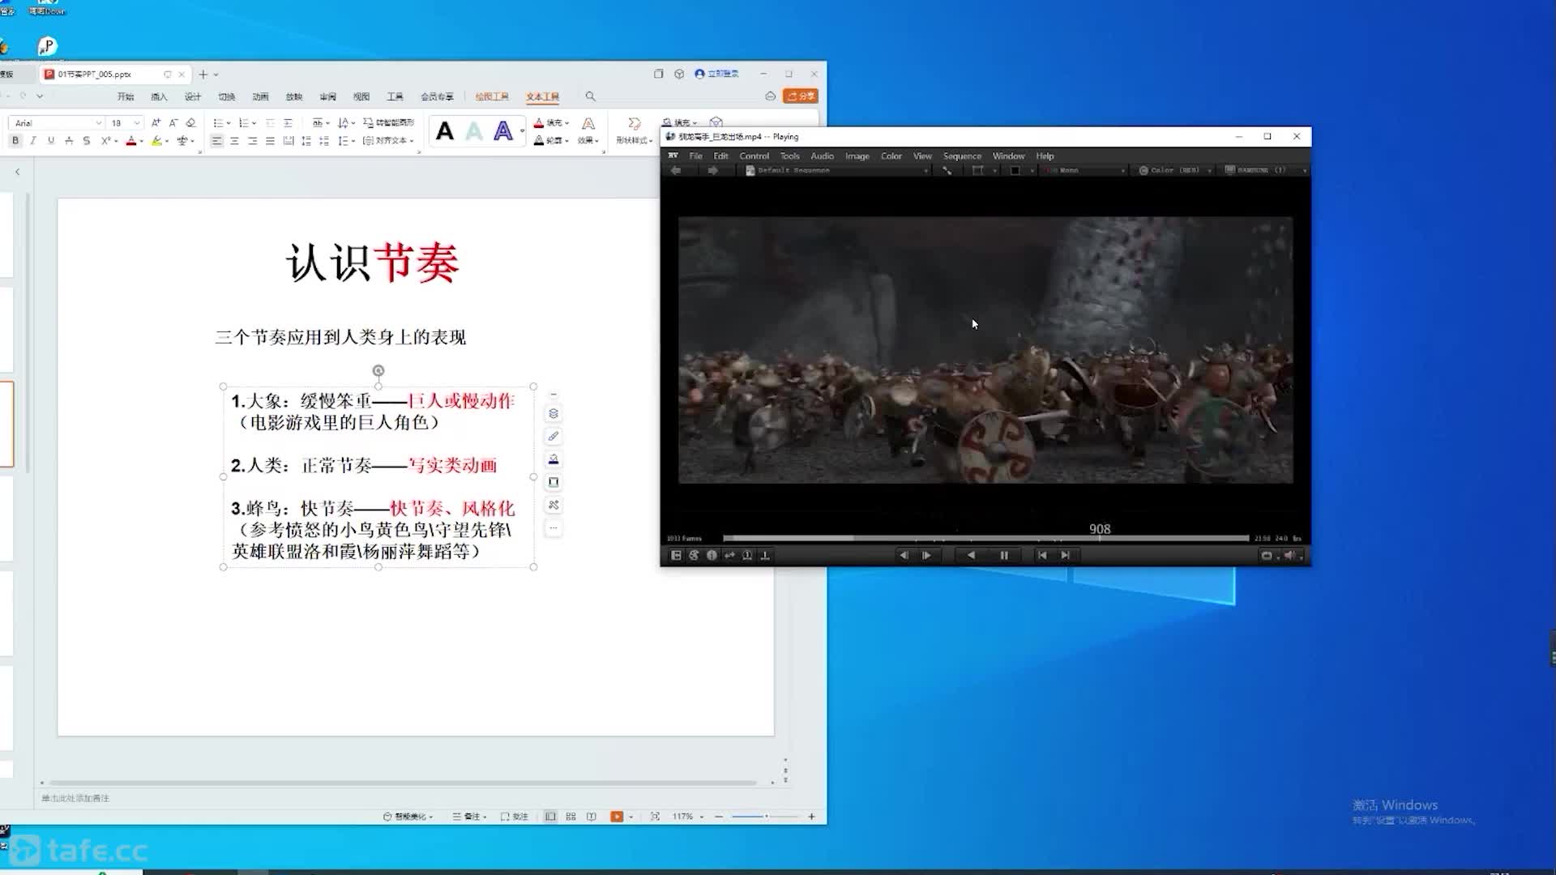
Task: Step one frame forward in RV
Action: [x=926, y=556]
